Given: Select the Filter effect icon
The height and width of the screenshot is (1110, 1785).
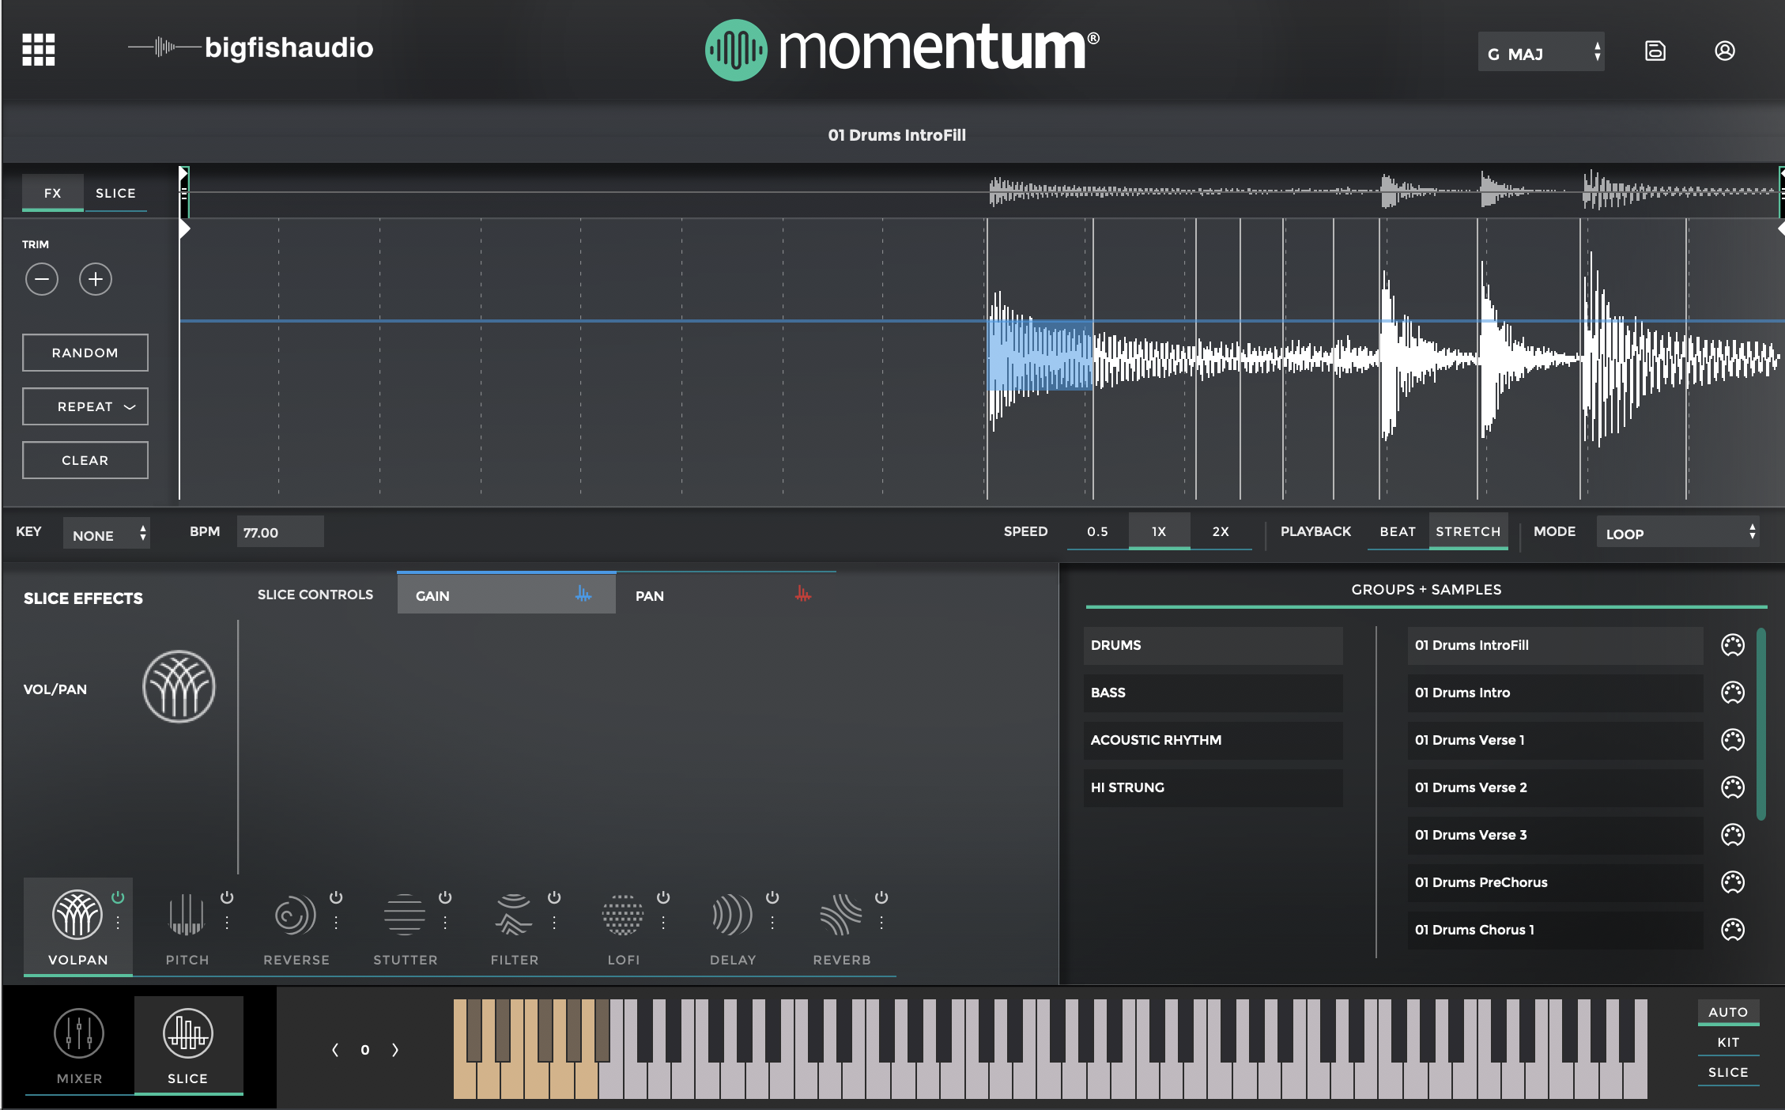Looking at the screenshot, I should [x=513, y=916].
